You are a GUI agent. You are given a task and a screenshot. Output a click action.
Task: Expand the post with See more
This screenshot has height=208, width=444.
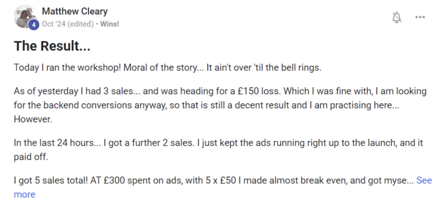pyautogui.click(x=424, y=180)
